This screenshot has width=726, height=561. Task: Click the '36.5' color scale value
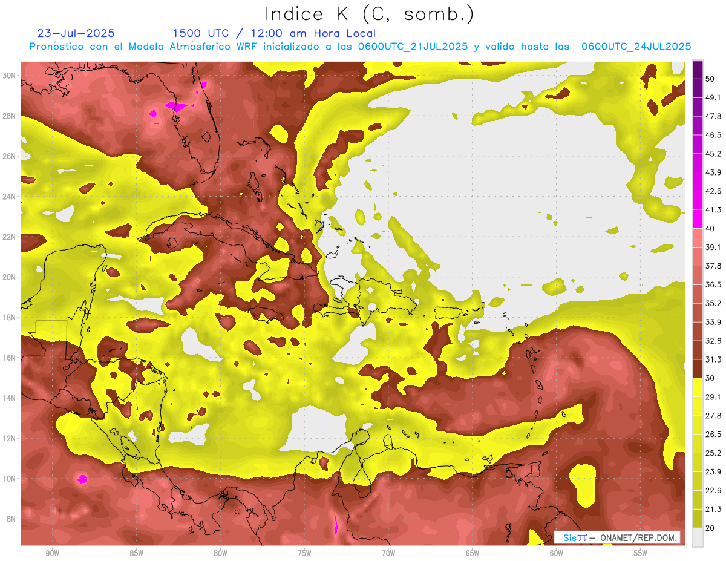tap(713, 285)
